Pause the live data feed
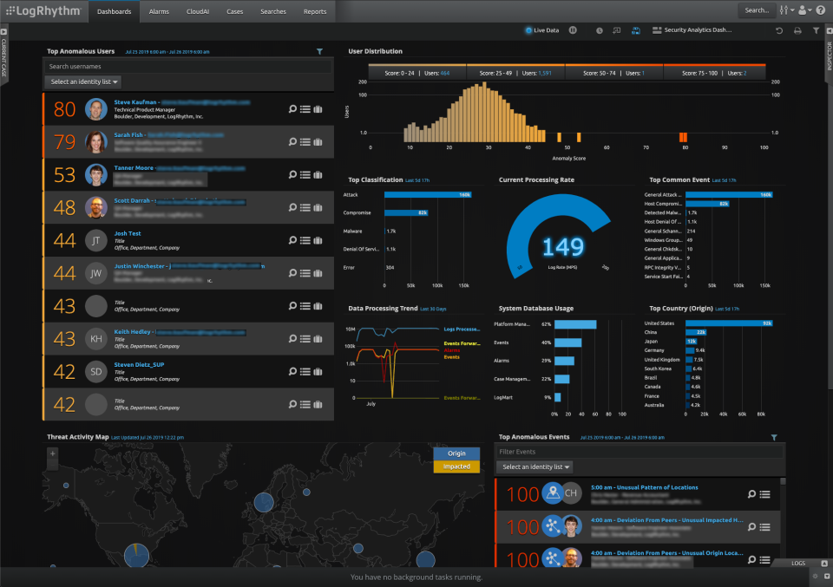Screen dimensions: 833x587 point(573,30)
